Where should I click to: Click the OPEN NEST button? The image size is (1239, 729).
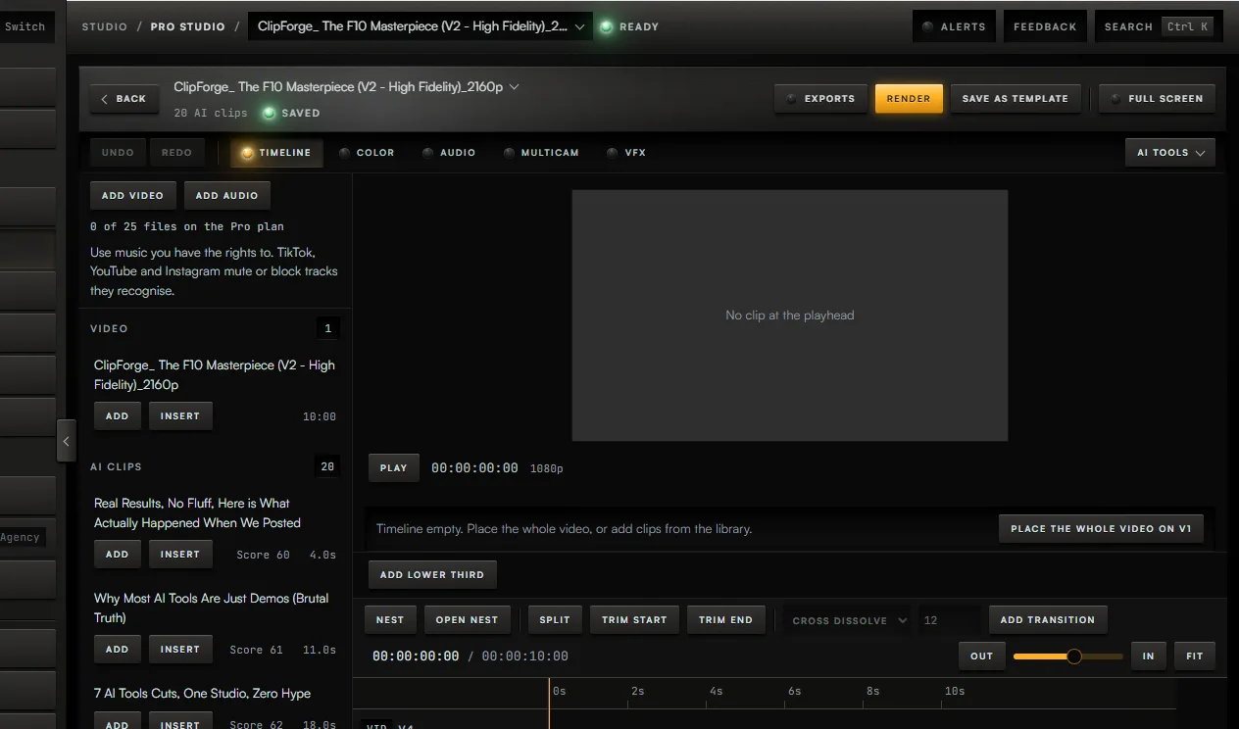click(467, 620)
